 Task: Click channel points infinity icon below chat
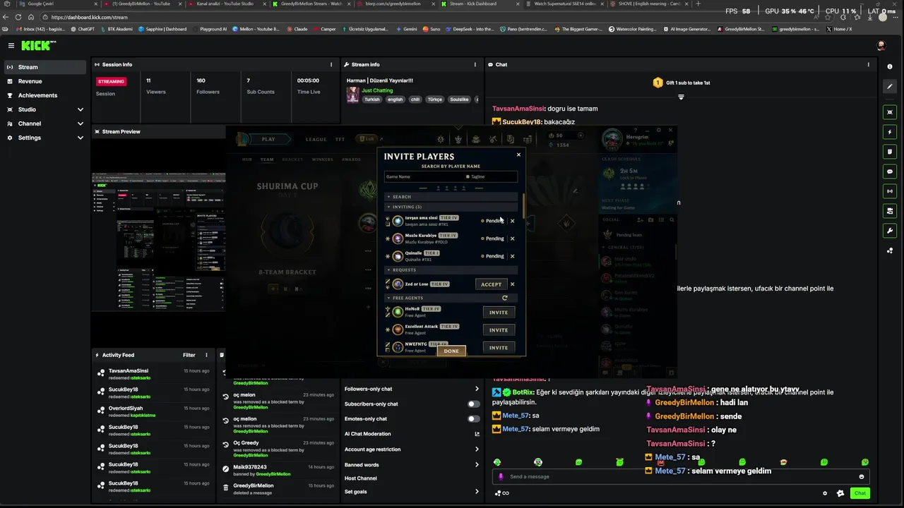pyautogui.click(x=502, y=493)
